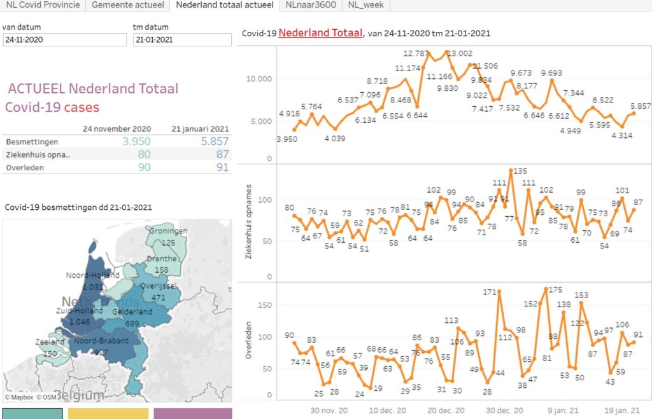
Task: Switch to the NL Covid Provincie tab
Action: 42,5
